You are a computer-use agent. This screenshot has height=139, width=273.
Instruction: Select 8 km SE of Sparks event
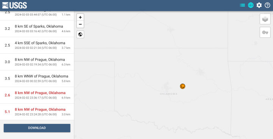tap(37, 29)
